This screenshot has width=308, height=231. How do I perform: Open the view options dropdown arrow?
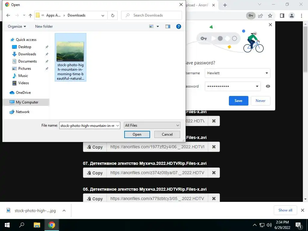tap(158, 26)
